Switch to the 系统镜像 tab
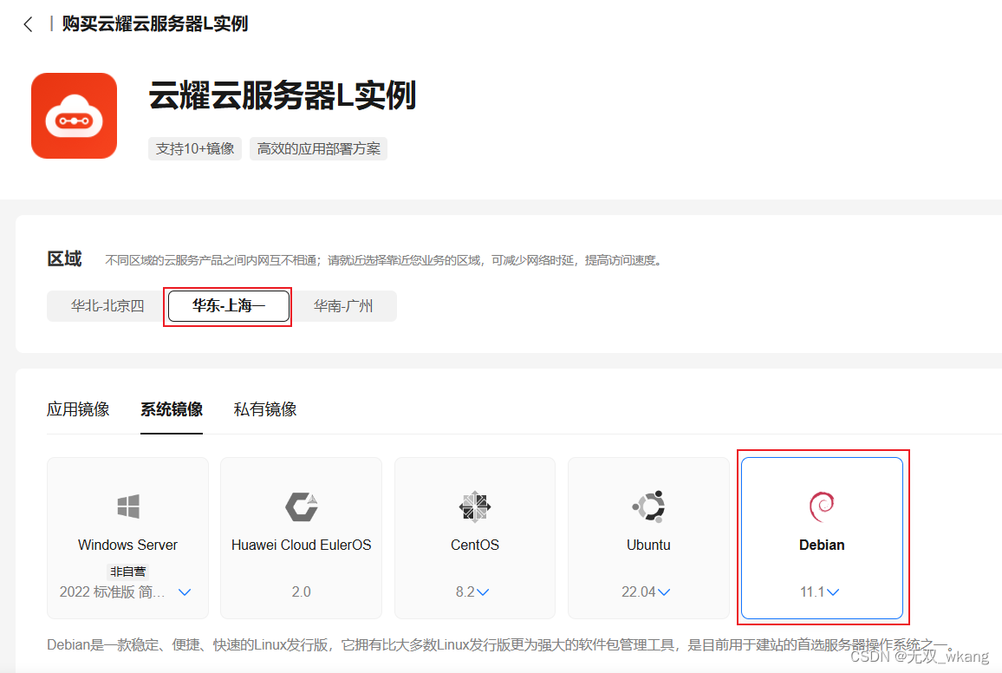This screenshot has width=1002, height=673. coord(172,409)
